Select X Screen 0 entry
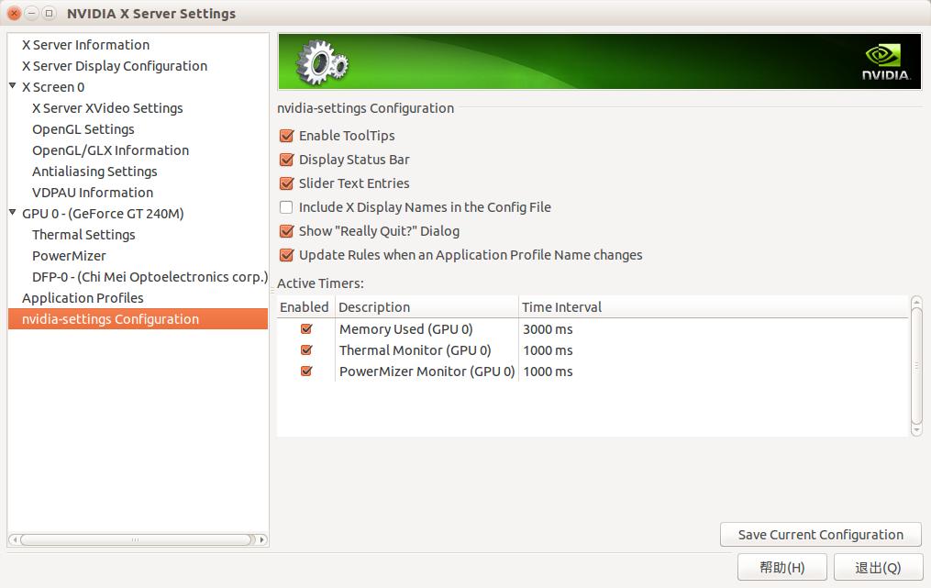The width and height of the screenshot is (931, 588). click(53, 87)
